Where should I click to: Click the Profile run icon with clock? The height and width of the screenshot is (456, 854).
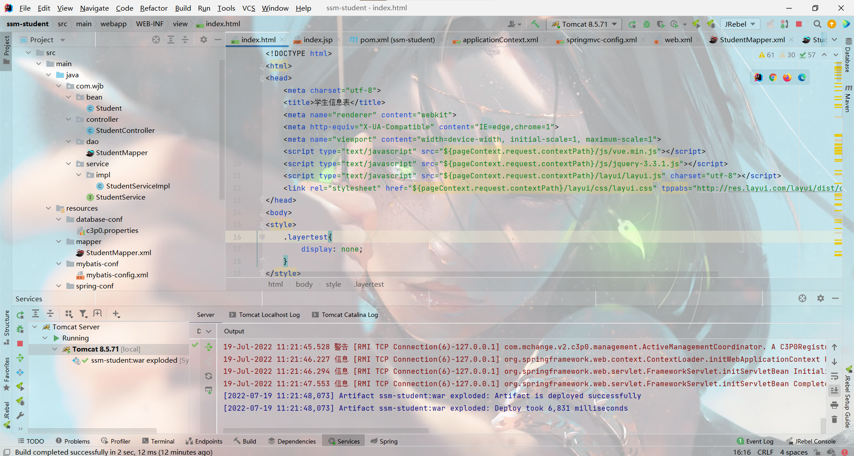[675, 24]
